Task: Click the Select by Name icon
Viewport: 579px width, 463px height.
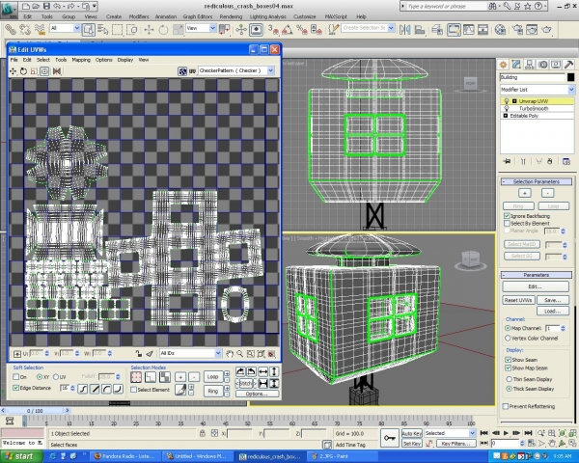Action: (x=103, y=30)
